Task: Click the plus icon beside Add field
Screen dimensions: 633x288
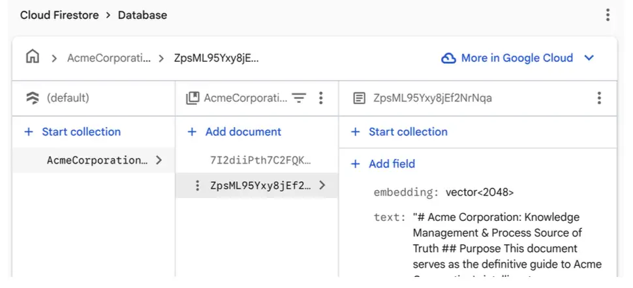Action: click(x=355, y=164)
